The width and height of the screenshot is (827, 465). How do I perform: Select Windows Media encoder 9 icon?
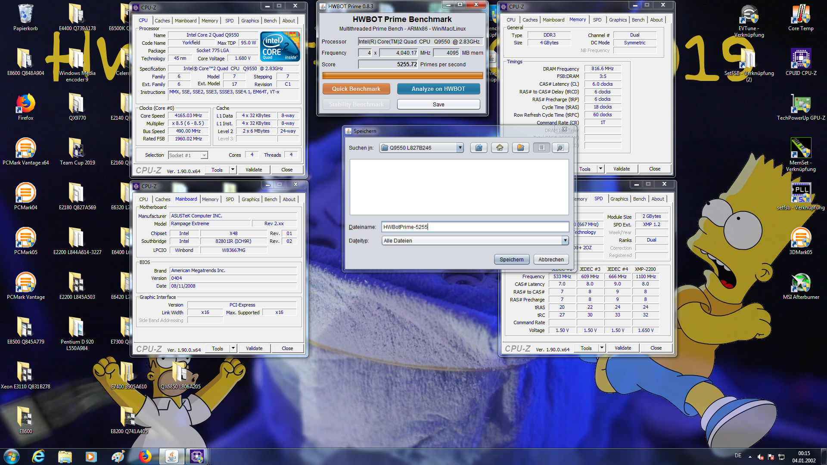pos(77,65)
